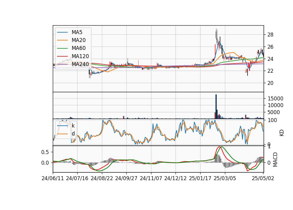293x210 pixels.
Task: Click the 24/07/16 date axis label
Action: tap(77, 178)
